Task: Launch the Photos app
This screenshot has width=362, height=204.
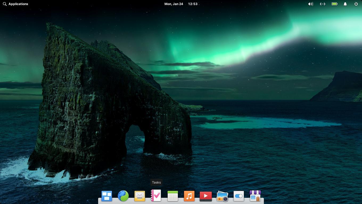Action: click(x=222, y=196)
